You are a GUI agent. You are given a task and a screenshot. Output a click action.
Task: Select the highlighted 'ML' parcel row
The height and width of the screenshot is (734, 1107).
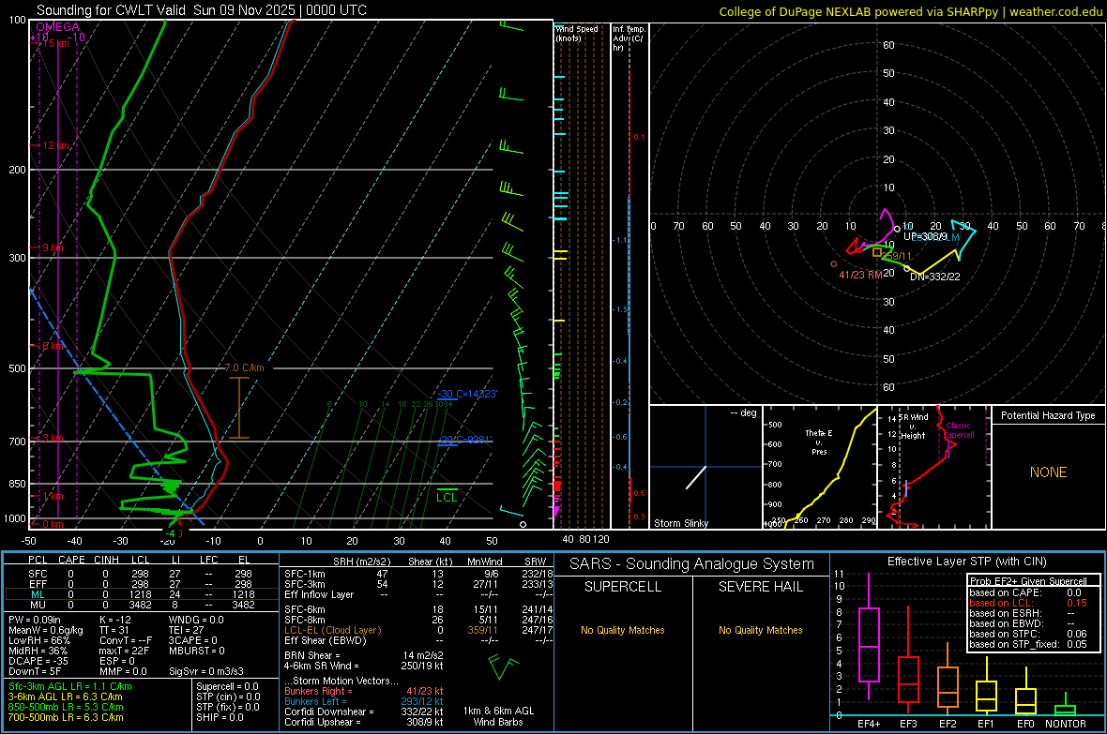[x=142, y=594]
